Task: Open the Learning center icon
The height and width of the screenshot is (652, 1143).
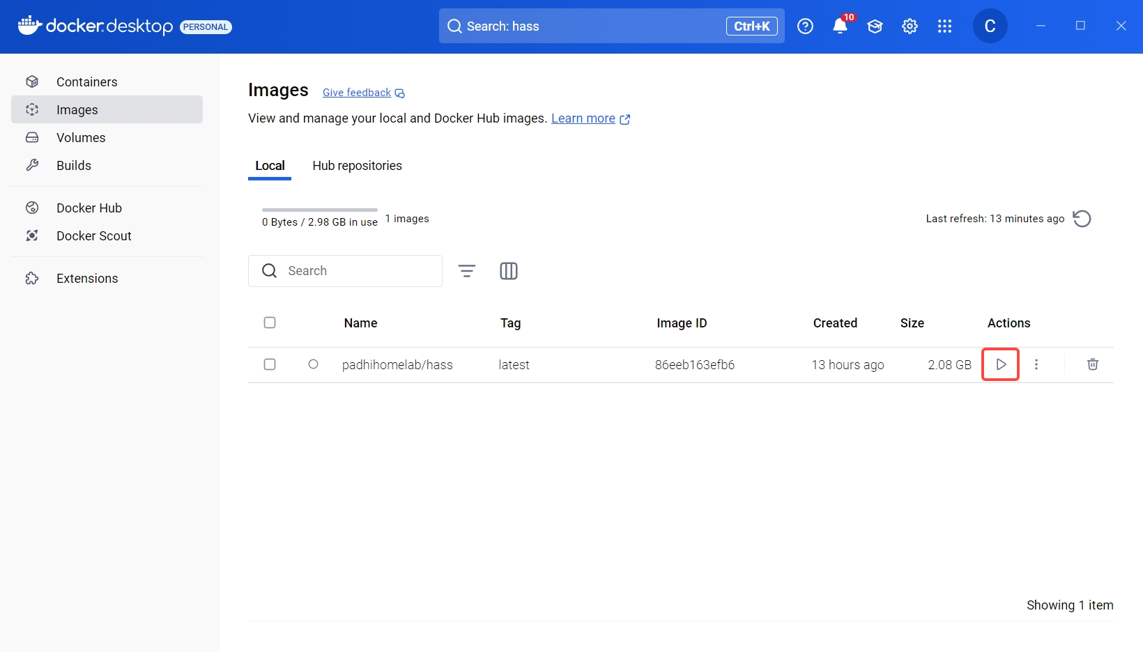Action: pyautogui.click(x=875, y=26)
